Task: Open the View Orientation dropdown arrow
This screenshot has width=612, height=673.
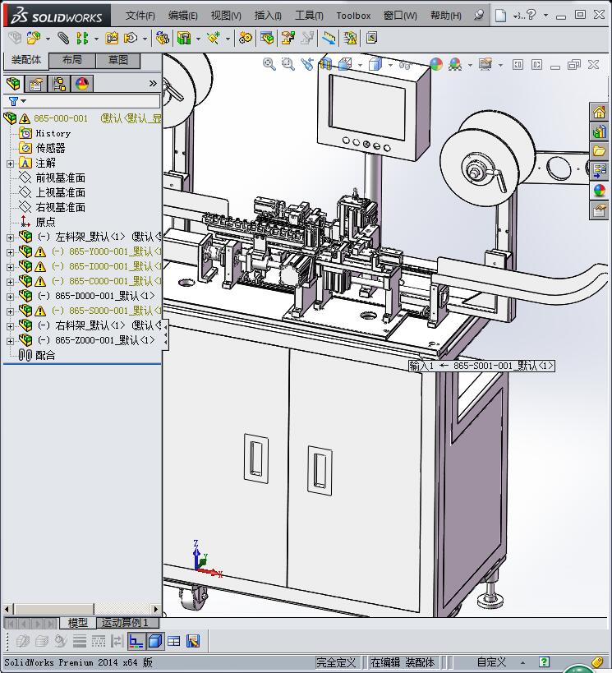Action: point(360,65)
